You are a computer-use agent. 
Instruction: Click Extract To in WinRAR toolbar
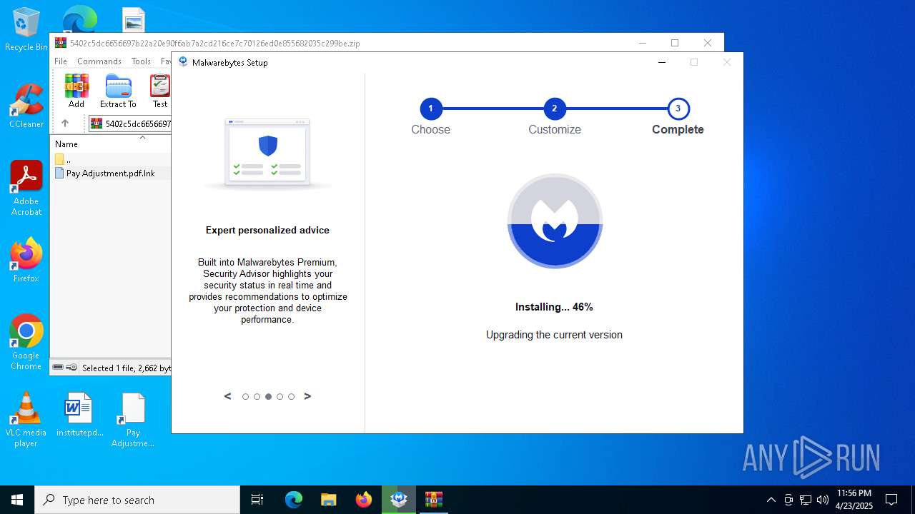118,91
